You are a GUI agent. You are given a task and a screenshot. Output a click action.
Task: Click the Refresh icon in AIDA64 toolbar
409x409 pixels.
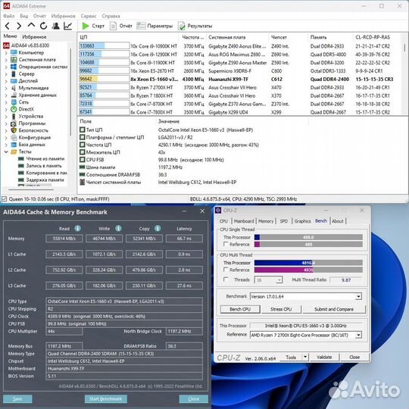click(43, 26)
